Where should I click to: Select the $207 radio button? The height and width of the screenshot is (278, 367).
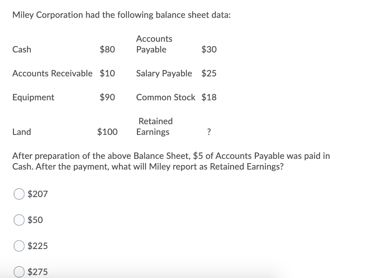(19, 194)
